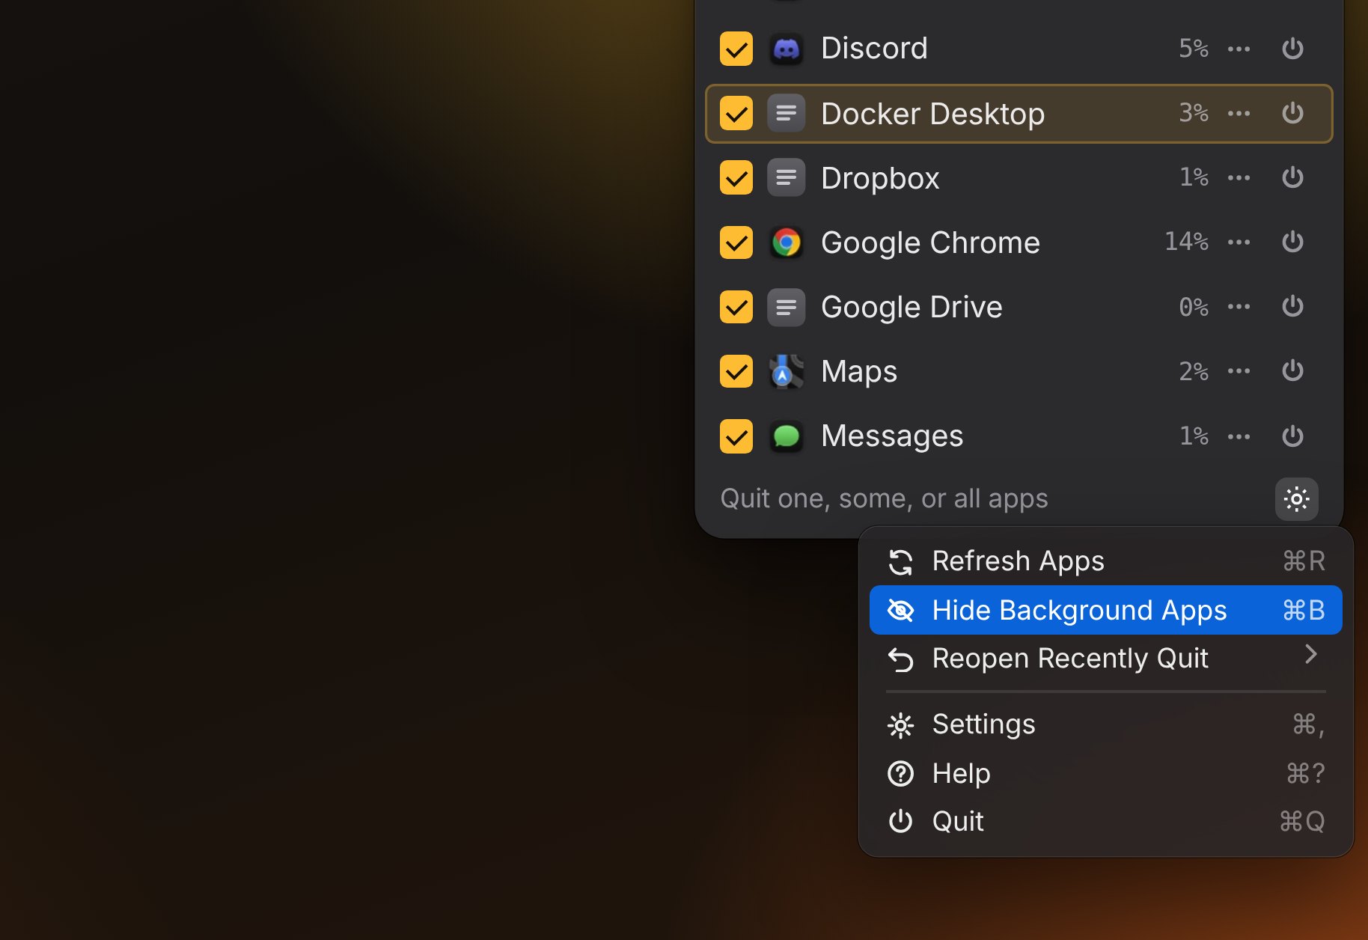The width and height of the screenshot is (1368, 940).
Task: Deselect the Google Drive checkbox
Action: coord(736,307)
